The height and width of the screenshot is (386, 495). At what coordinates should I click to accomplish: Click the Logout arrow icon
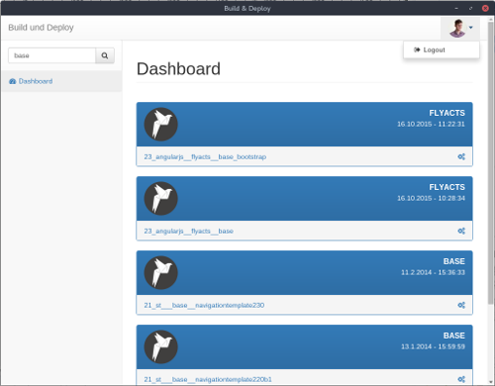(x=417, y=49)
